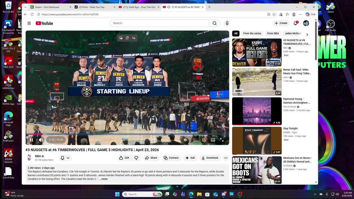This screenshot has width=354, height=199.
Task: Download the video with the Download button
Action: (x=210, y=158)
